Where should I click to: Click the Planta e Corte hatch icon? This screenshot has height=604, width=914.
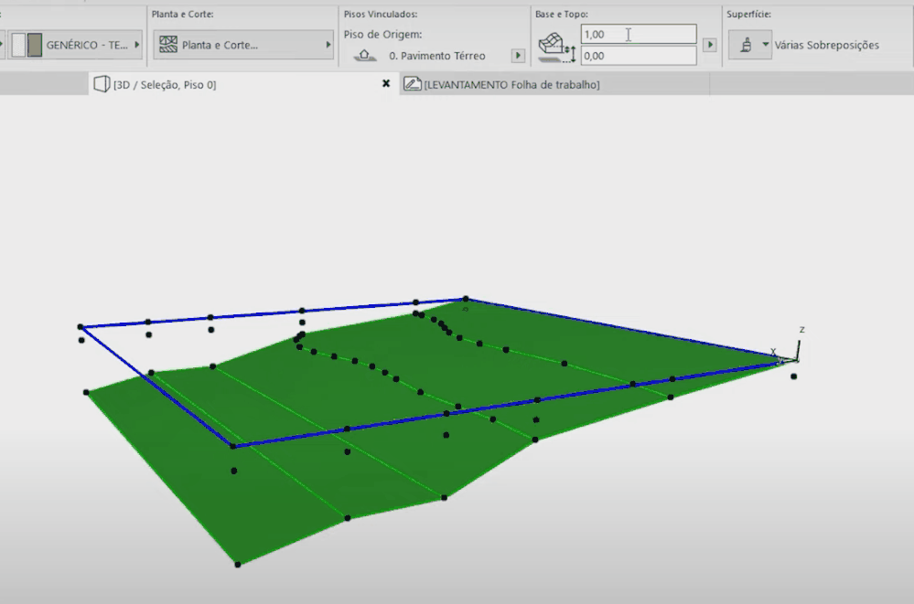coord(168,45)
